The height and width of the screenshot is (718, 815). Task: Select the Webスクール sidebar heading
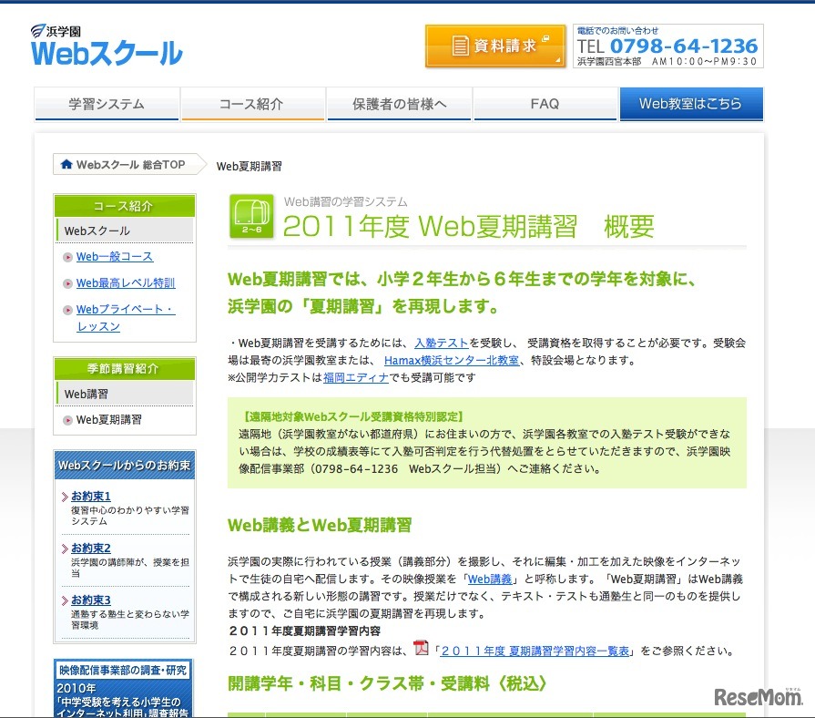(x=125, y=231)
